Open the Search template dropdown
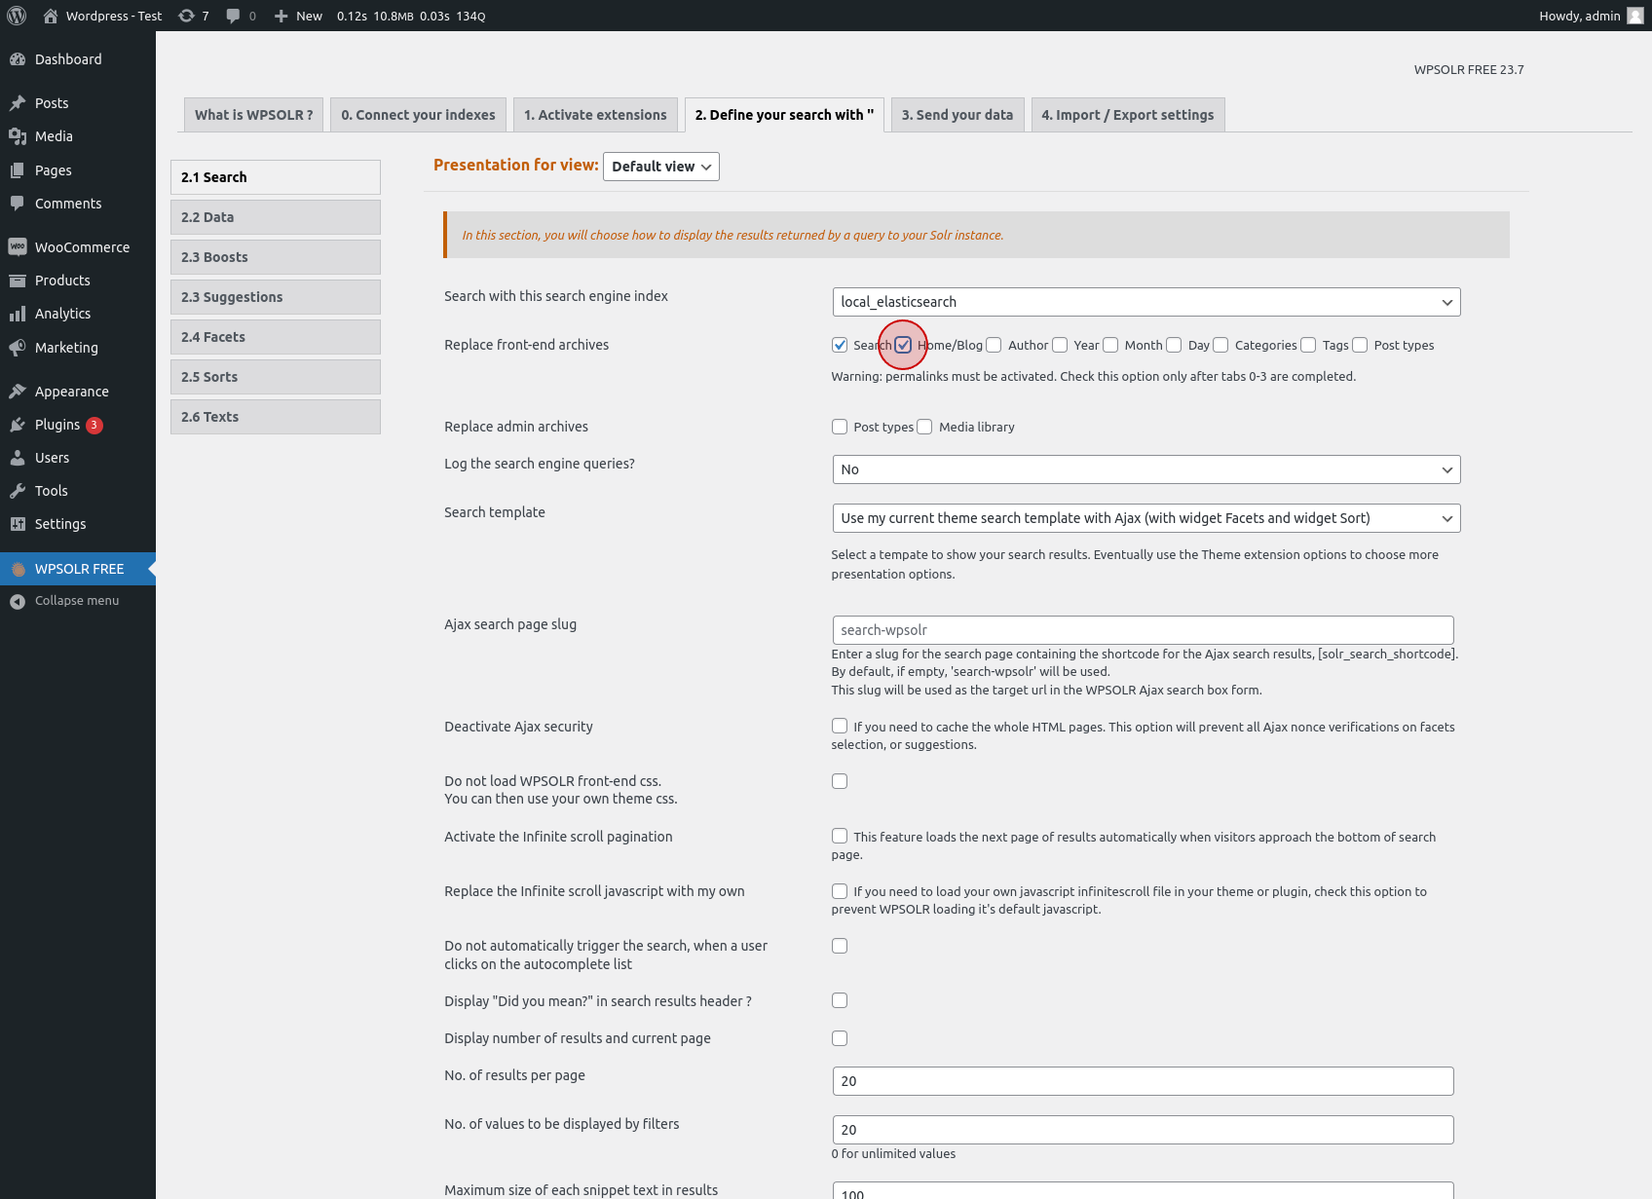Image resolution: width=1652 pixels, height=1199 pixels. [1146, 518]
